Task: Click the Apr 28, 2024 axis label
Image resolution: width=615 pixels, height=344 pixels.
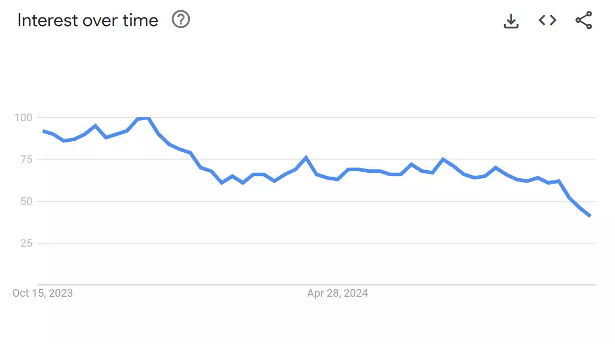Action: click(x=336, y=293)
